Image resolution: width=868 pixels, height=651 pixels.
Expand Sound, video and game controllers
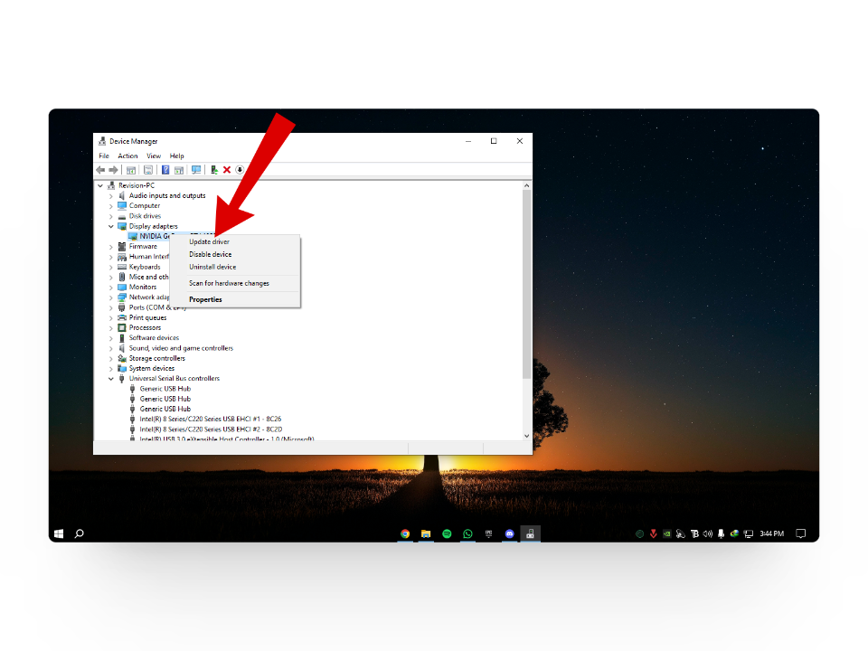(110, 349)
